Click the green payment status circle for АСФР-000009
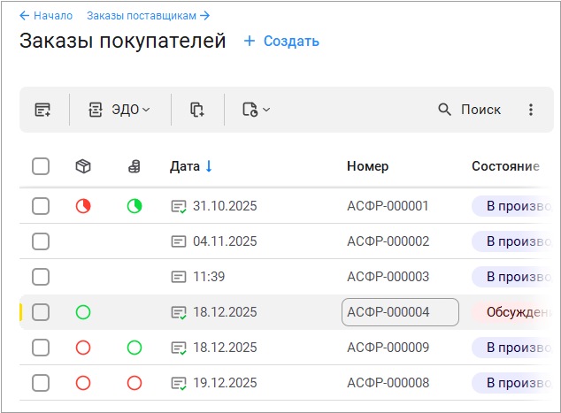 coord(134,348)
